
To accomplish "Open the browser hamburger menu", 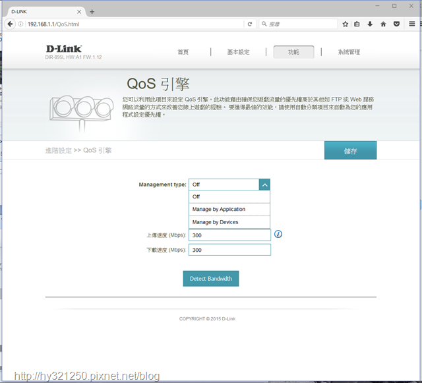I will coord(411,24).
